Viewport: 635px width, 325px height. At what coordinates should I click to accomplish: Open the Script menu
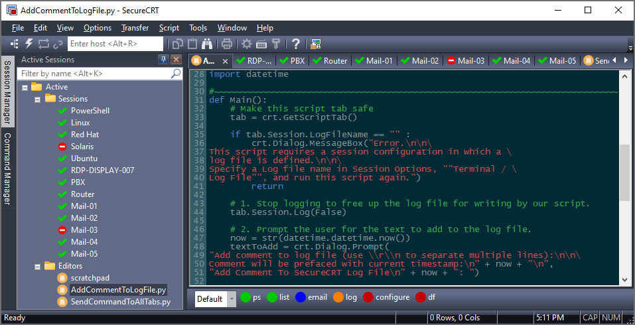coord(169,28)
